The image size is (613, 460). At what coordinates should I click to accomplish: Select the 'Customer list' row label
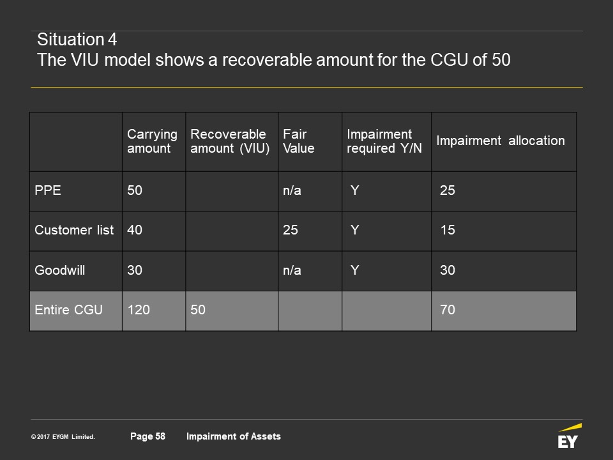click(74, 230)
